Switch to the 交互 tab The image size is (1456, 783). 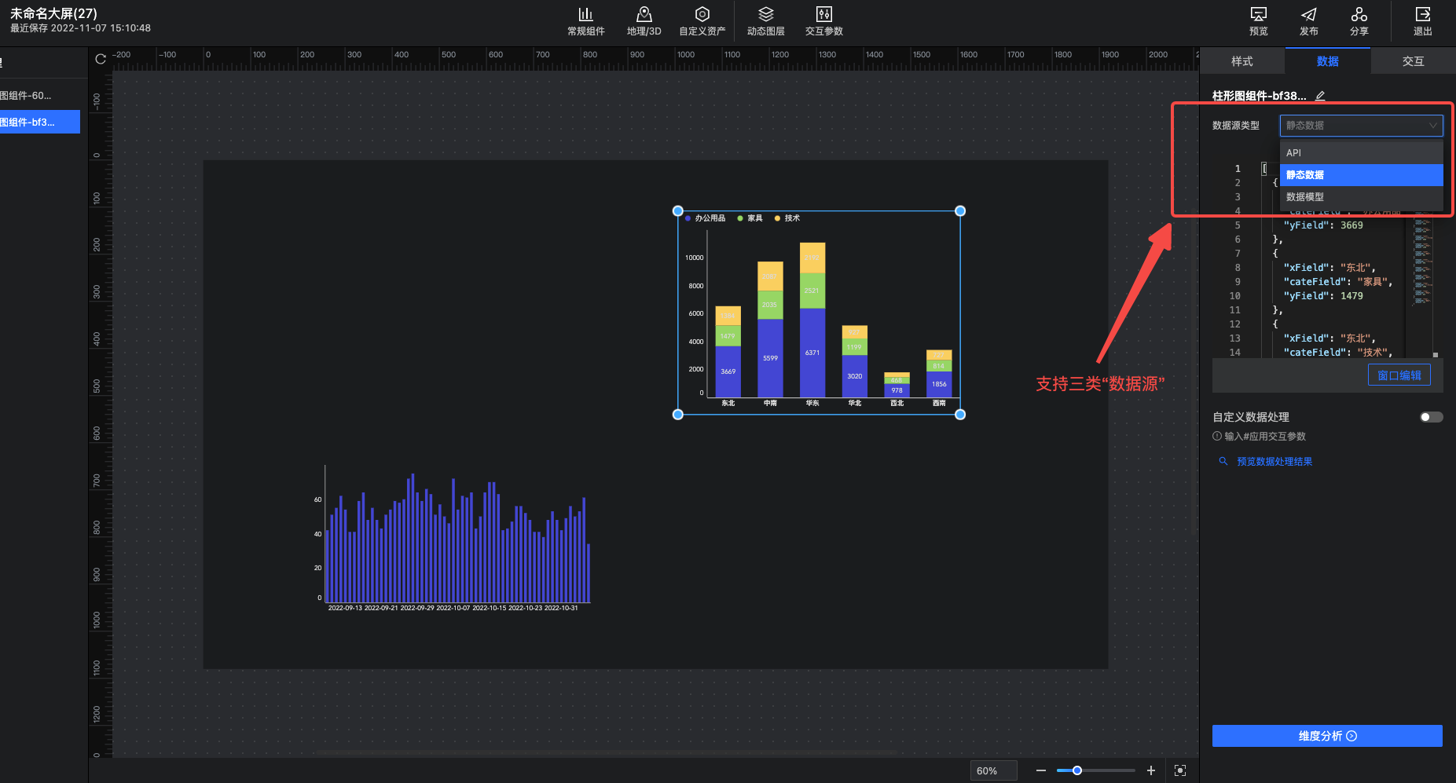(1412, 61)
